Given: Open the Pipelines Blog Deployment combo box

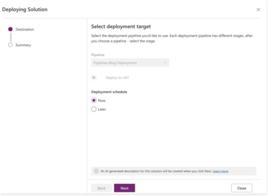Looking at the screenshot, I should coord(130,63).
